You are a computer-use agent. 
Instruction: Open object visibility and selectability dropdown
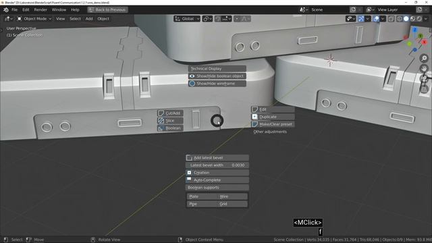pos(351,19)
